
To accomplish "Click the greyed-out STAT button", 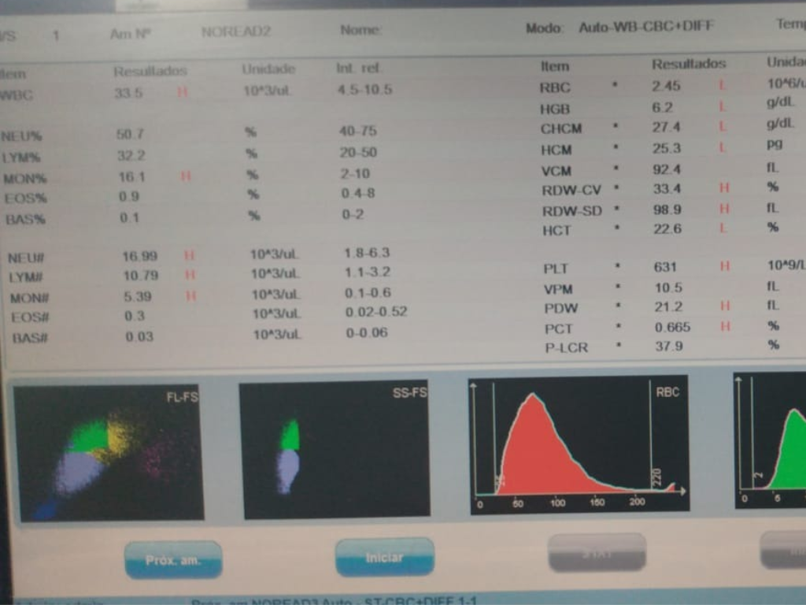I will pos(597,552).
